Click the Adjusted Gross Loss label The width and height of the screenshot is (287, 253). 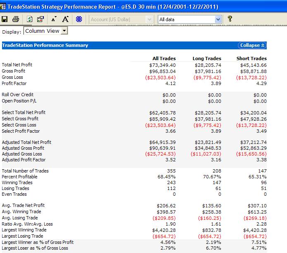coord(22,154)
